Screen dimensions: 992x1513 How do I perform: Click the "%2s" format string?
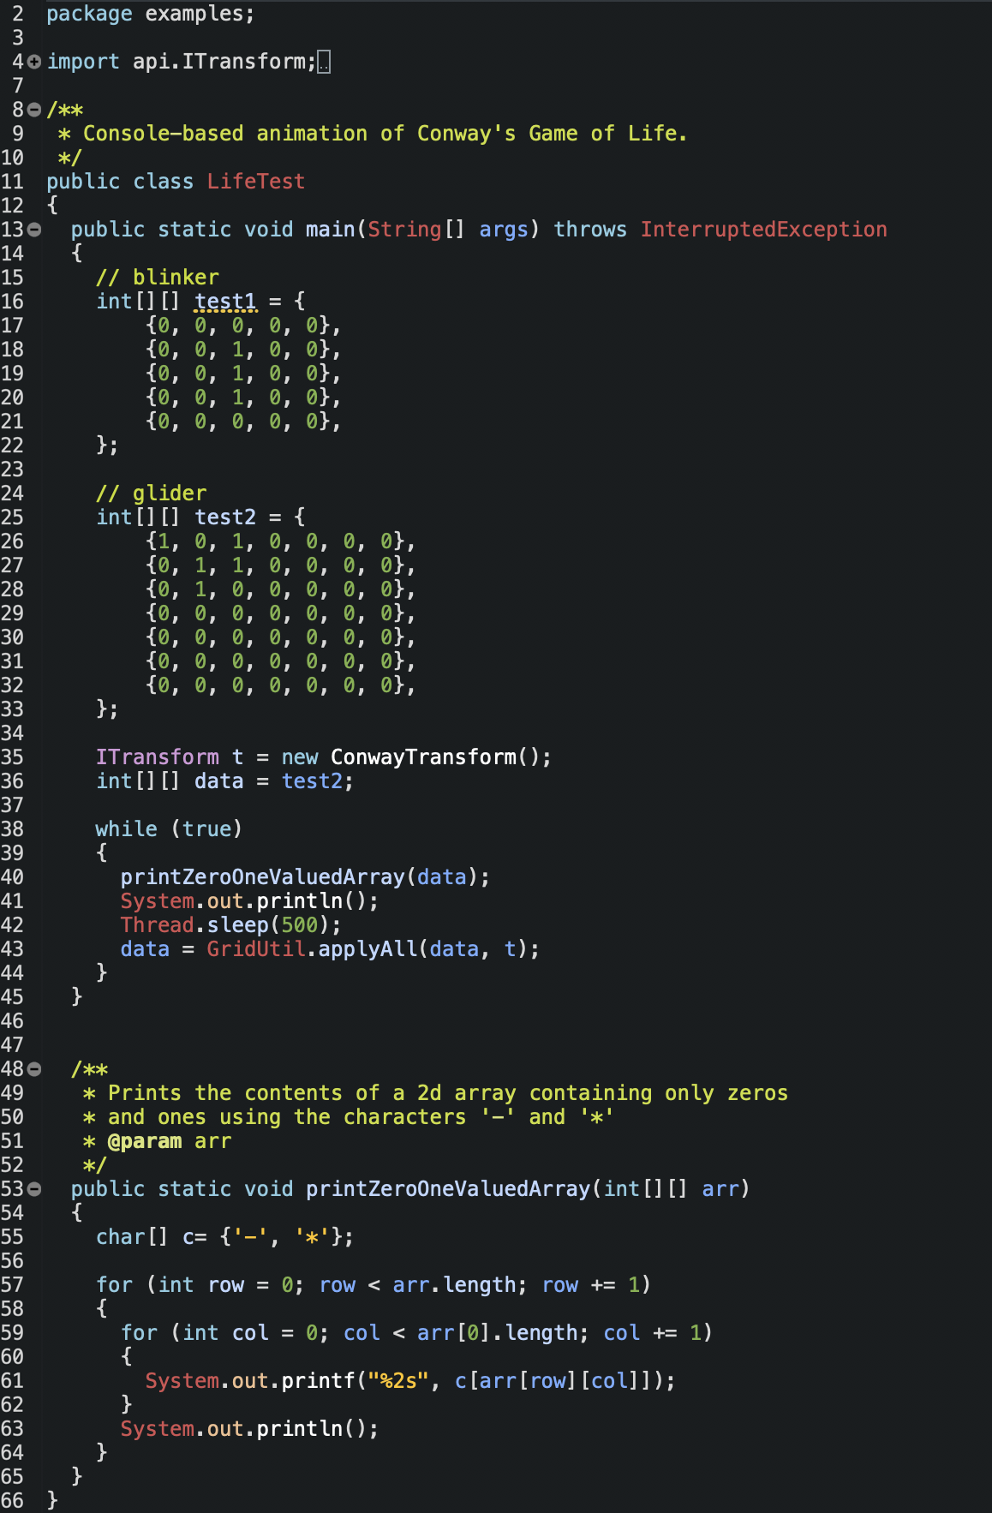pyautogui.click(x=398, y=1381)
